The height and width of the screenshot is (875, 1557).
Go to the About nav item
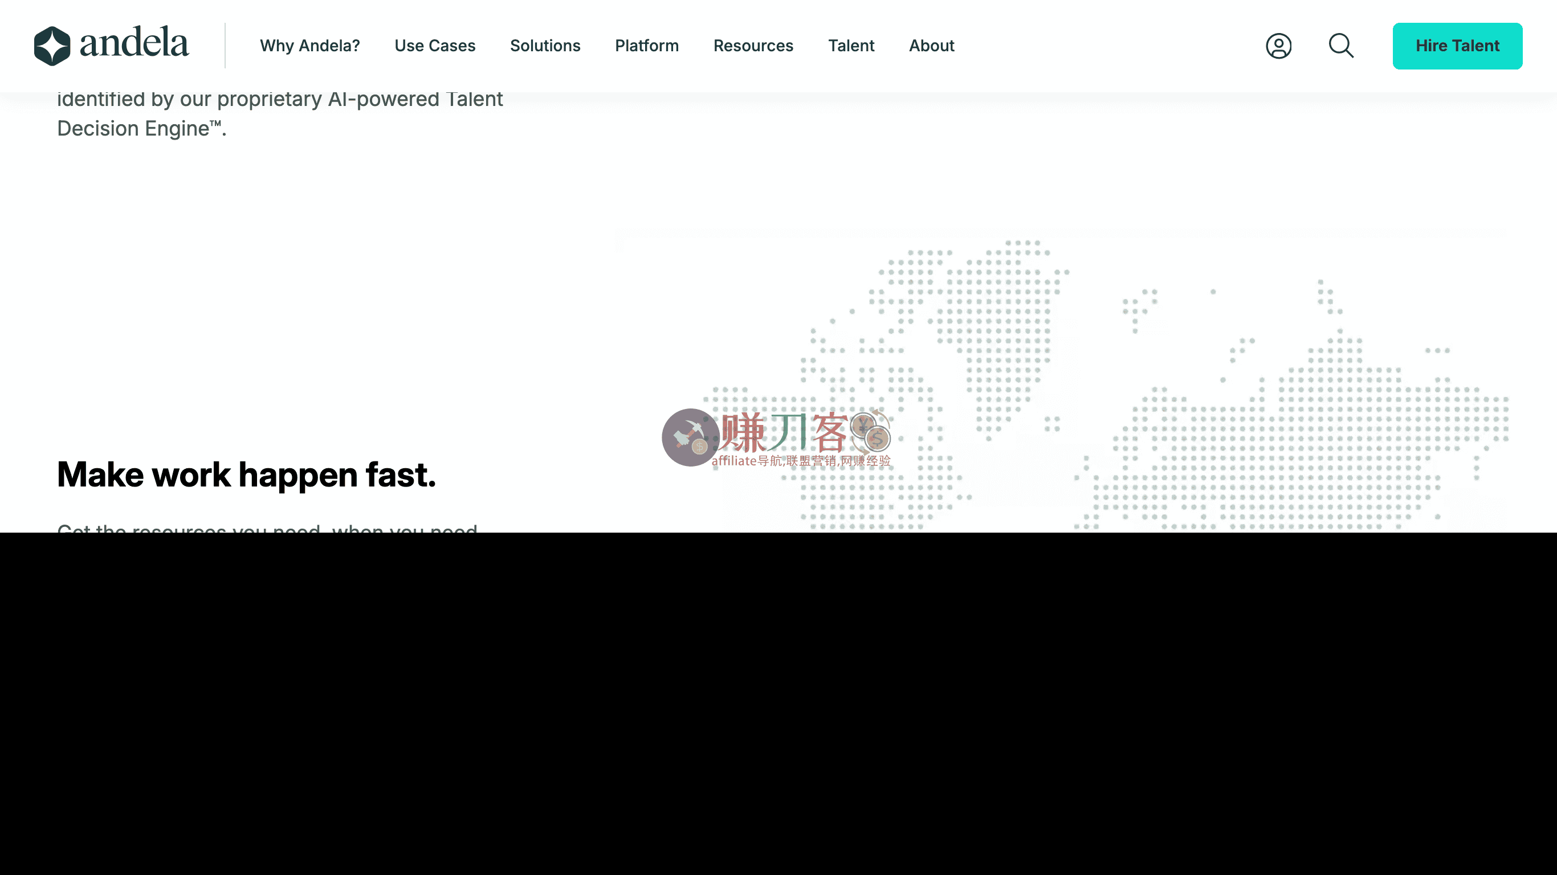tap(931, 46)
